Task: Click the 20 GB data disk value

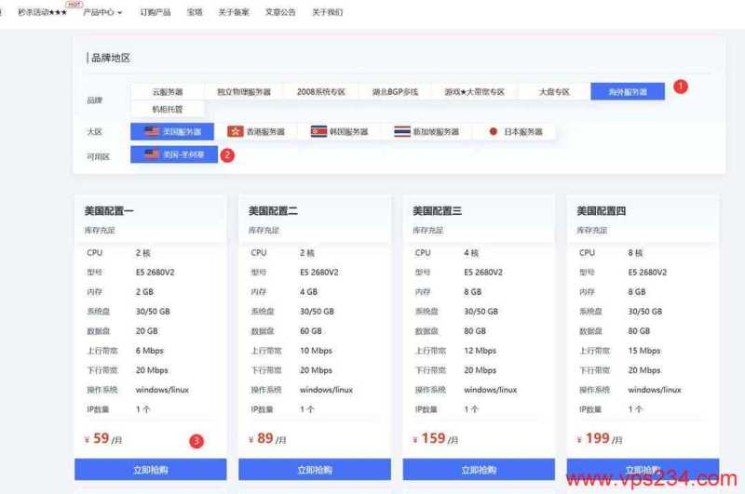Action: (x=147, y=331)
